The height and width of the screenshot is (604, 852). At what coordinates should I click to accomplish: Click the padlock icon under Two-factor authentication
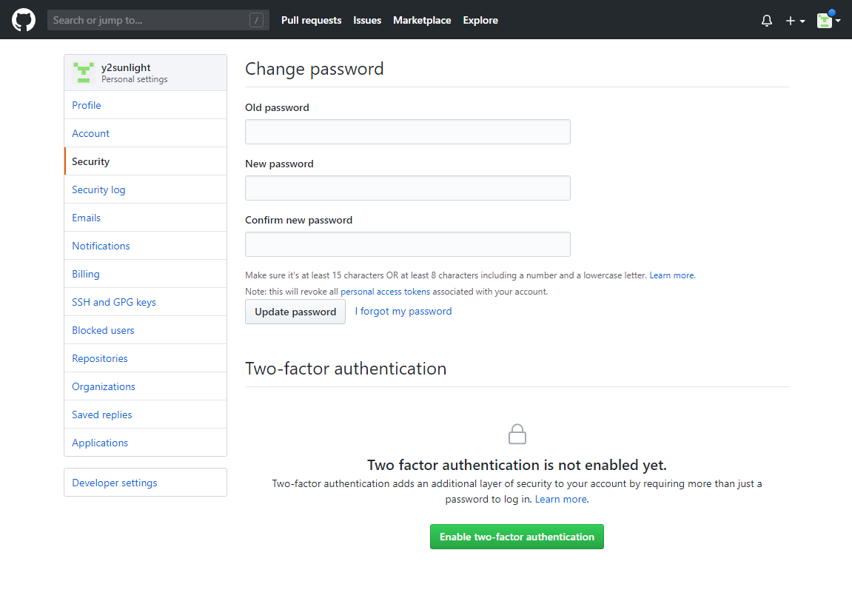[517, 434]
